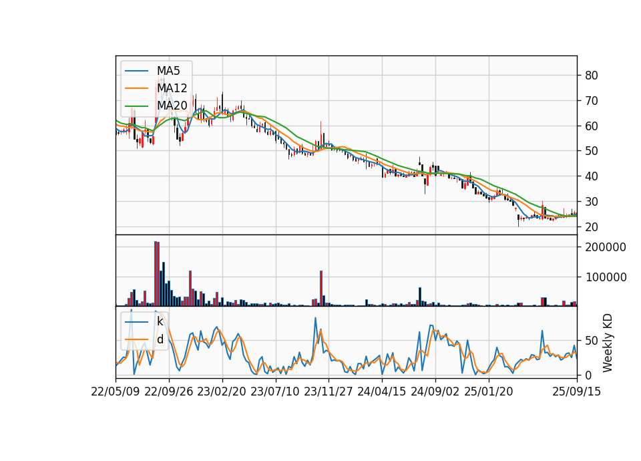Click the orange MA12 legend line
Viewport: 641px width, 461px height.
click(136, 88)
